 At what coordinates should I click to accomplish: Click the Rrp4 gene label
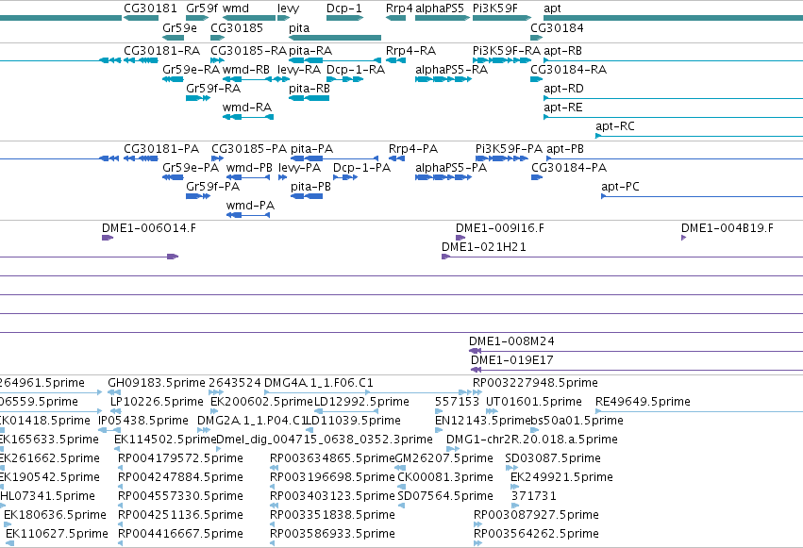[399, 8]
